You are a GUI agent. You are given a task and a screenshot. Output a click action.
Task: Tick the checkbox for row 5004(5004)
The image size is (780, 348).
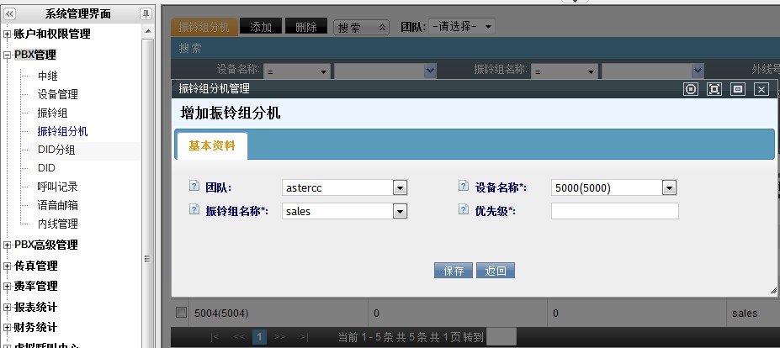pyautogui.click(x=181, y=313)
